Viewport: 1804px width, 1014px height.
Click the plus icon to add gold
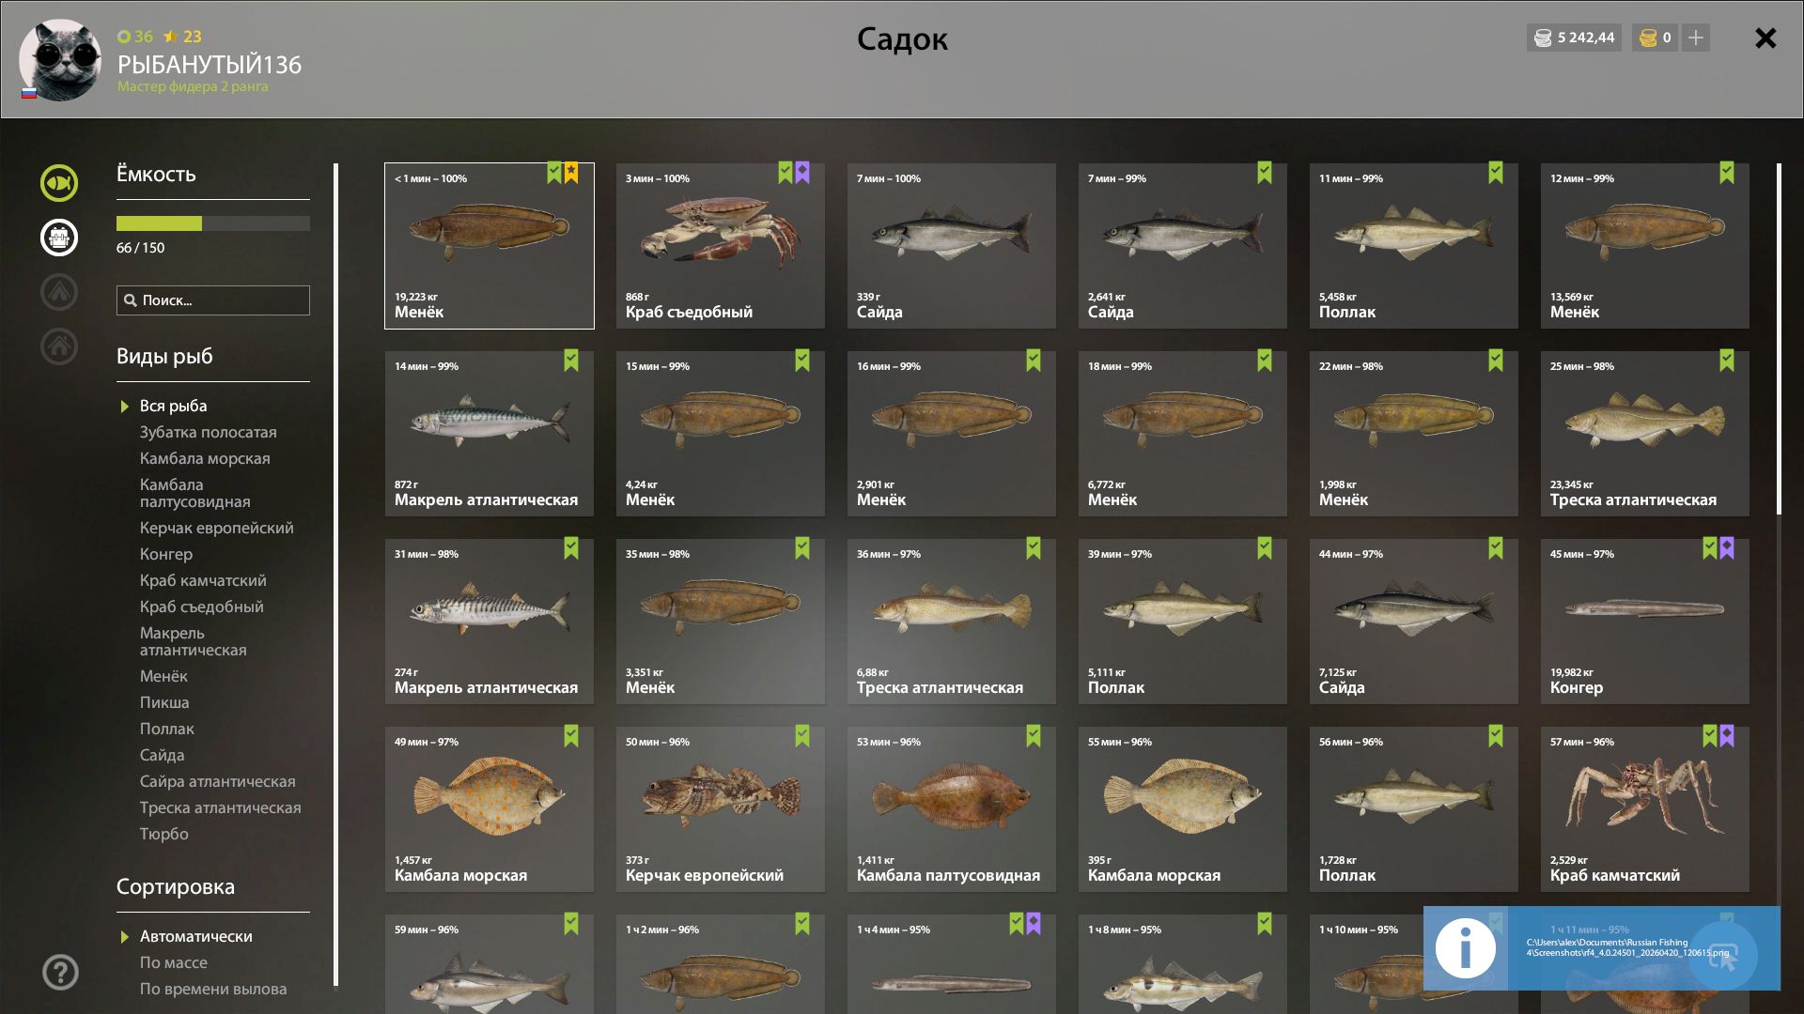pos(1696,38)
